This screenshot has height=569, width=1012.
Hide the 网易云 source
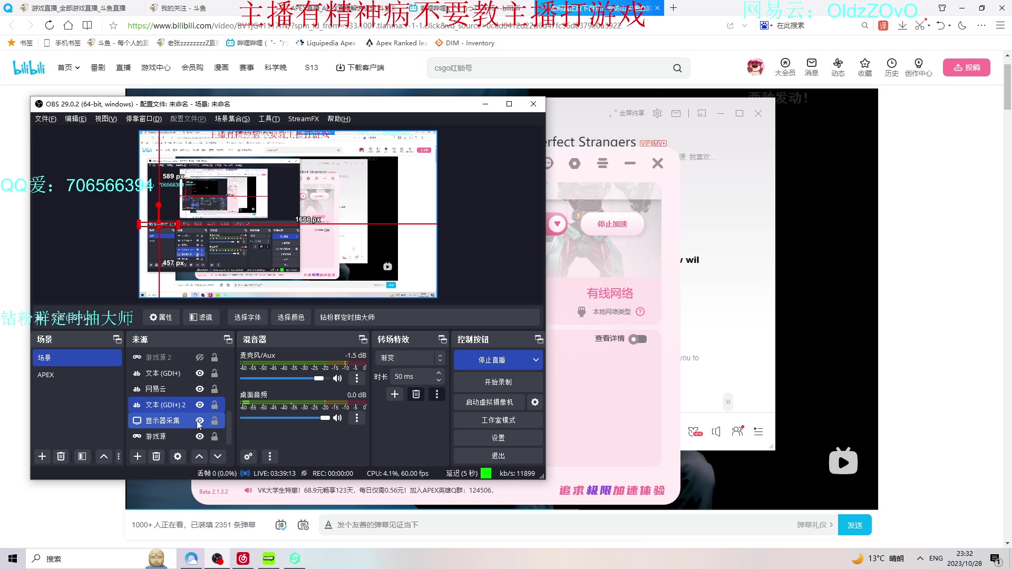200,389
